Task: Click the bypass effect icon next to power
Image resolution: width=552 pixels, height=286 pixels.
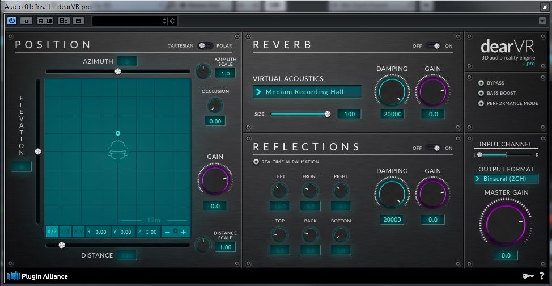Action: click(27, 21)
